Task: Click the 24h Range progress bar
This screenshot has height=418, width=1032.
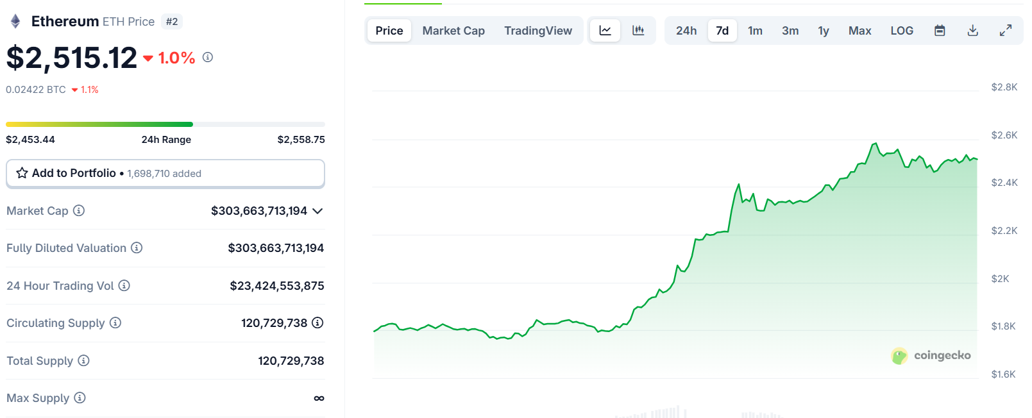Action: point(165,124)
